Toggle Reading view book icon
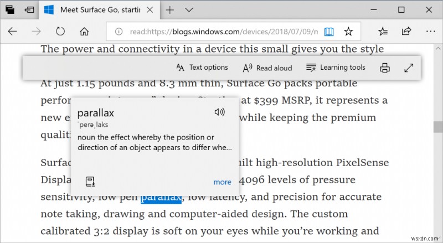The width and height of the screenshot is (443, 243). click(x=329, y=32)
